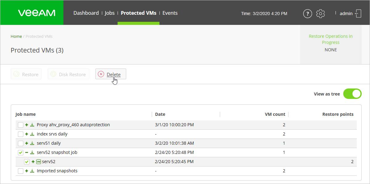Sort by the Date column header
The width and height of the screenshot is (370, 184).
pos(160,114)
